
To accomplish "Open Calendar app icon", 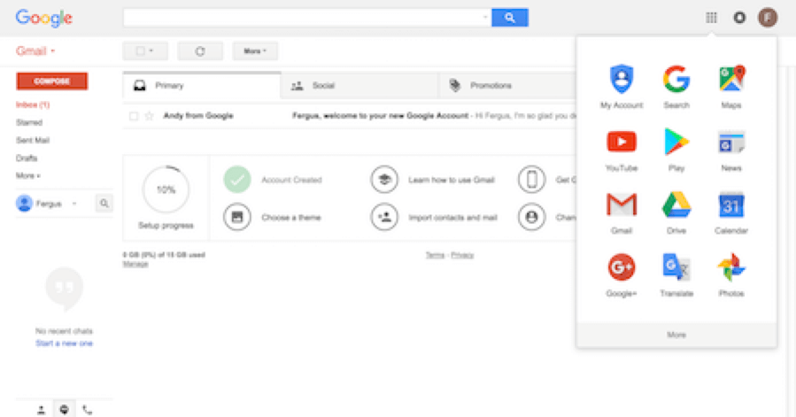I will 731,205.
